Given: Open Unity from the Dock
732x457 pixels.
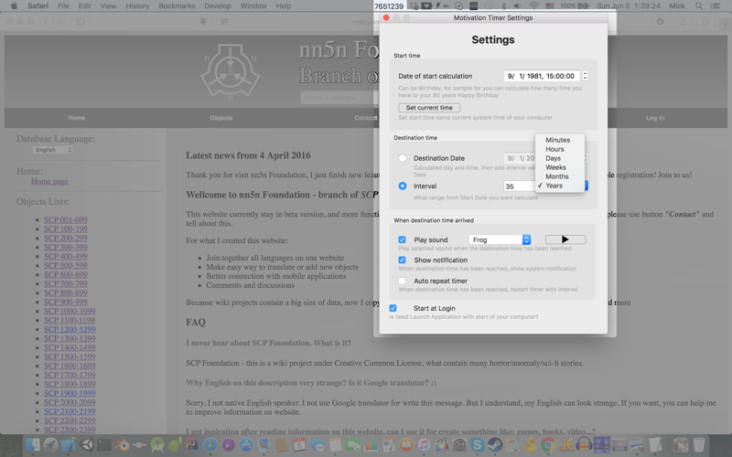Looking at the screenshot, I should (87, 445).
